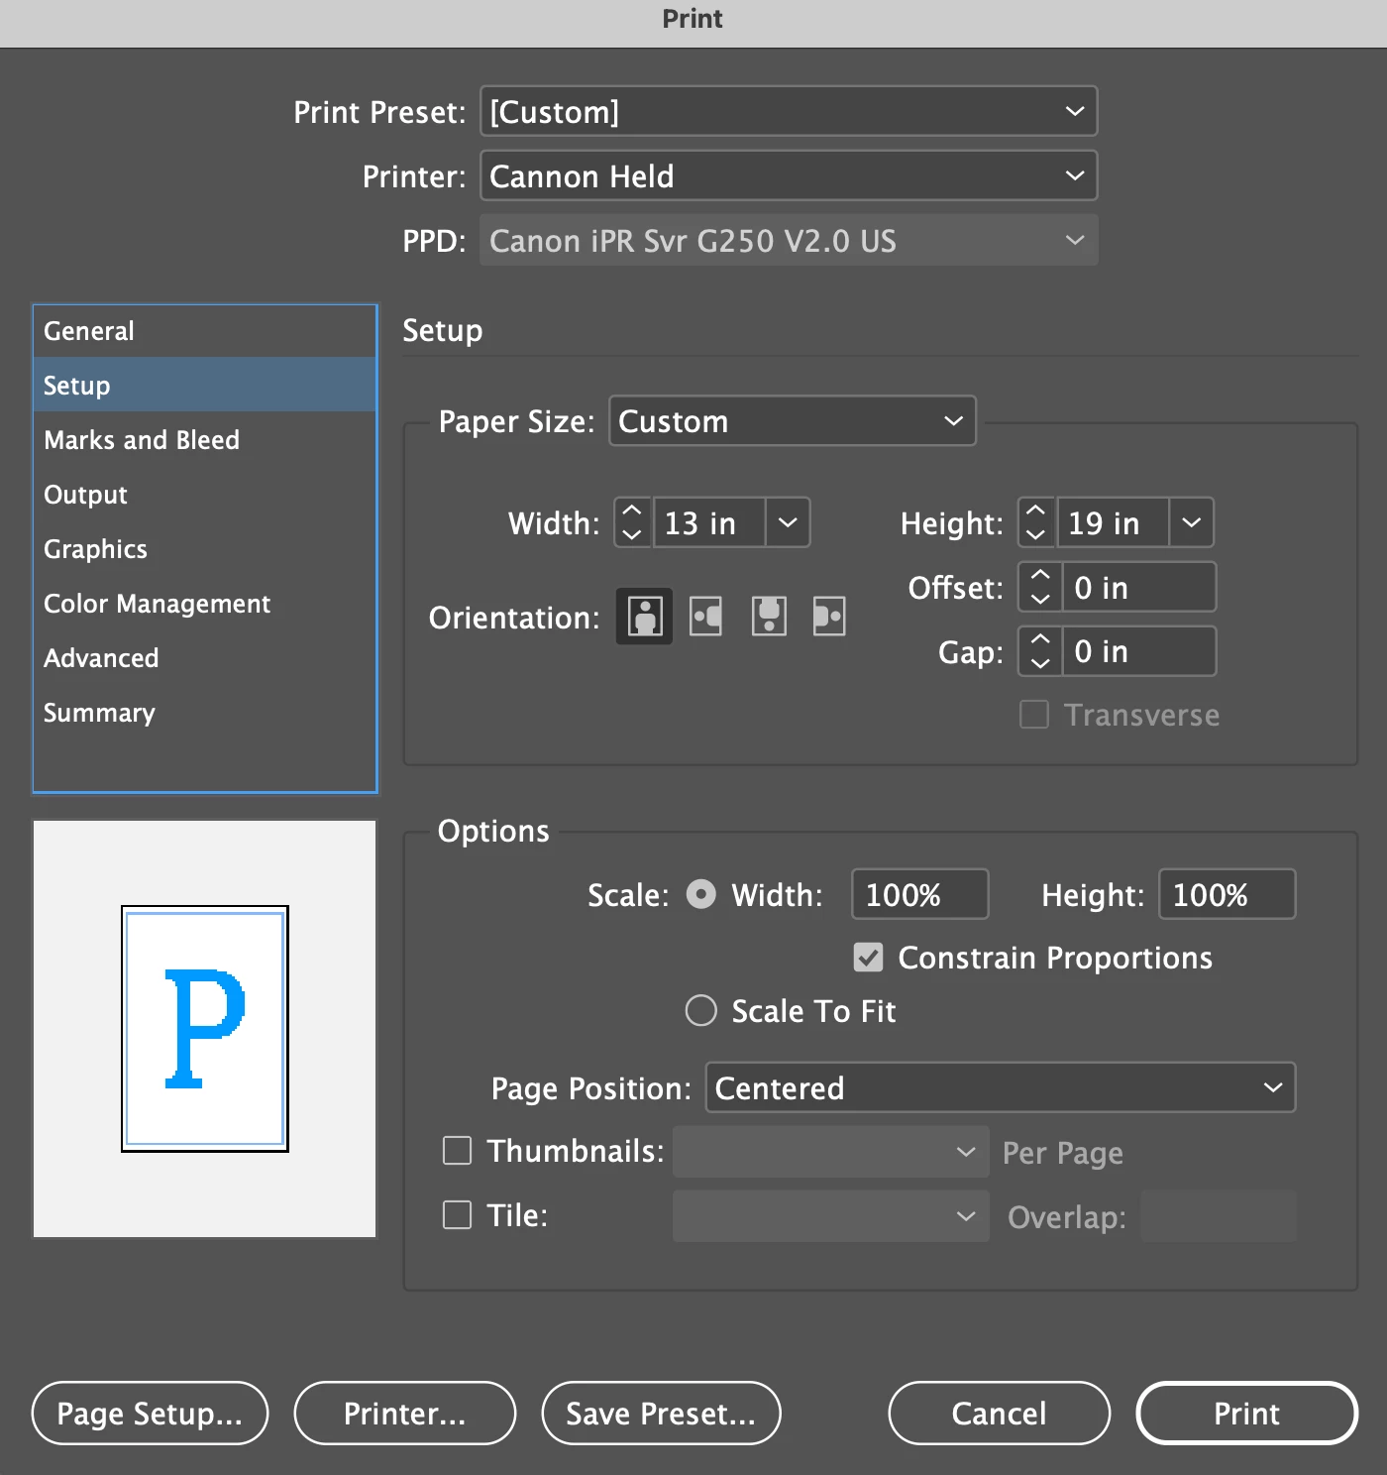Decrease the Offset value
The height and width of the screenshot is (1475, 1387).
1040,599
